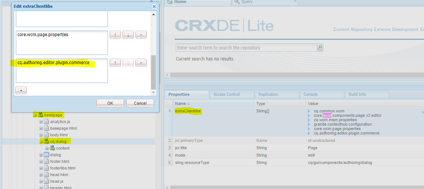The height and width of the screenshot is (189, 424).
Task: Expand the analytics.js tree node
Action: tap(41, 122)
